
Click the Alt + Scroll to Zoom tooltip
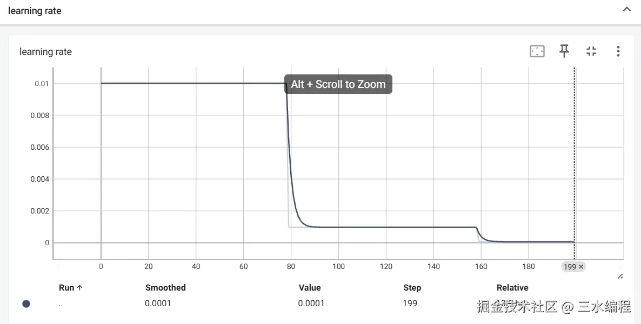tap(338, 84)
